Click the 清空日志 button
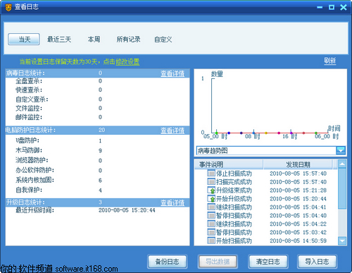The image size is (352, 273). (x=268, y=262)
